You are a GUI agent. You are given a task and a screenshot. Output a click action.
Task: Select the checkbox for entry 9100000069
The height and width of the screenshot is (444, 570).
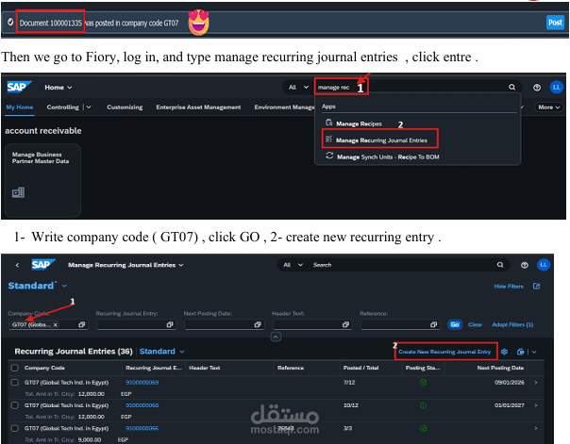point(15,383)
